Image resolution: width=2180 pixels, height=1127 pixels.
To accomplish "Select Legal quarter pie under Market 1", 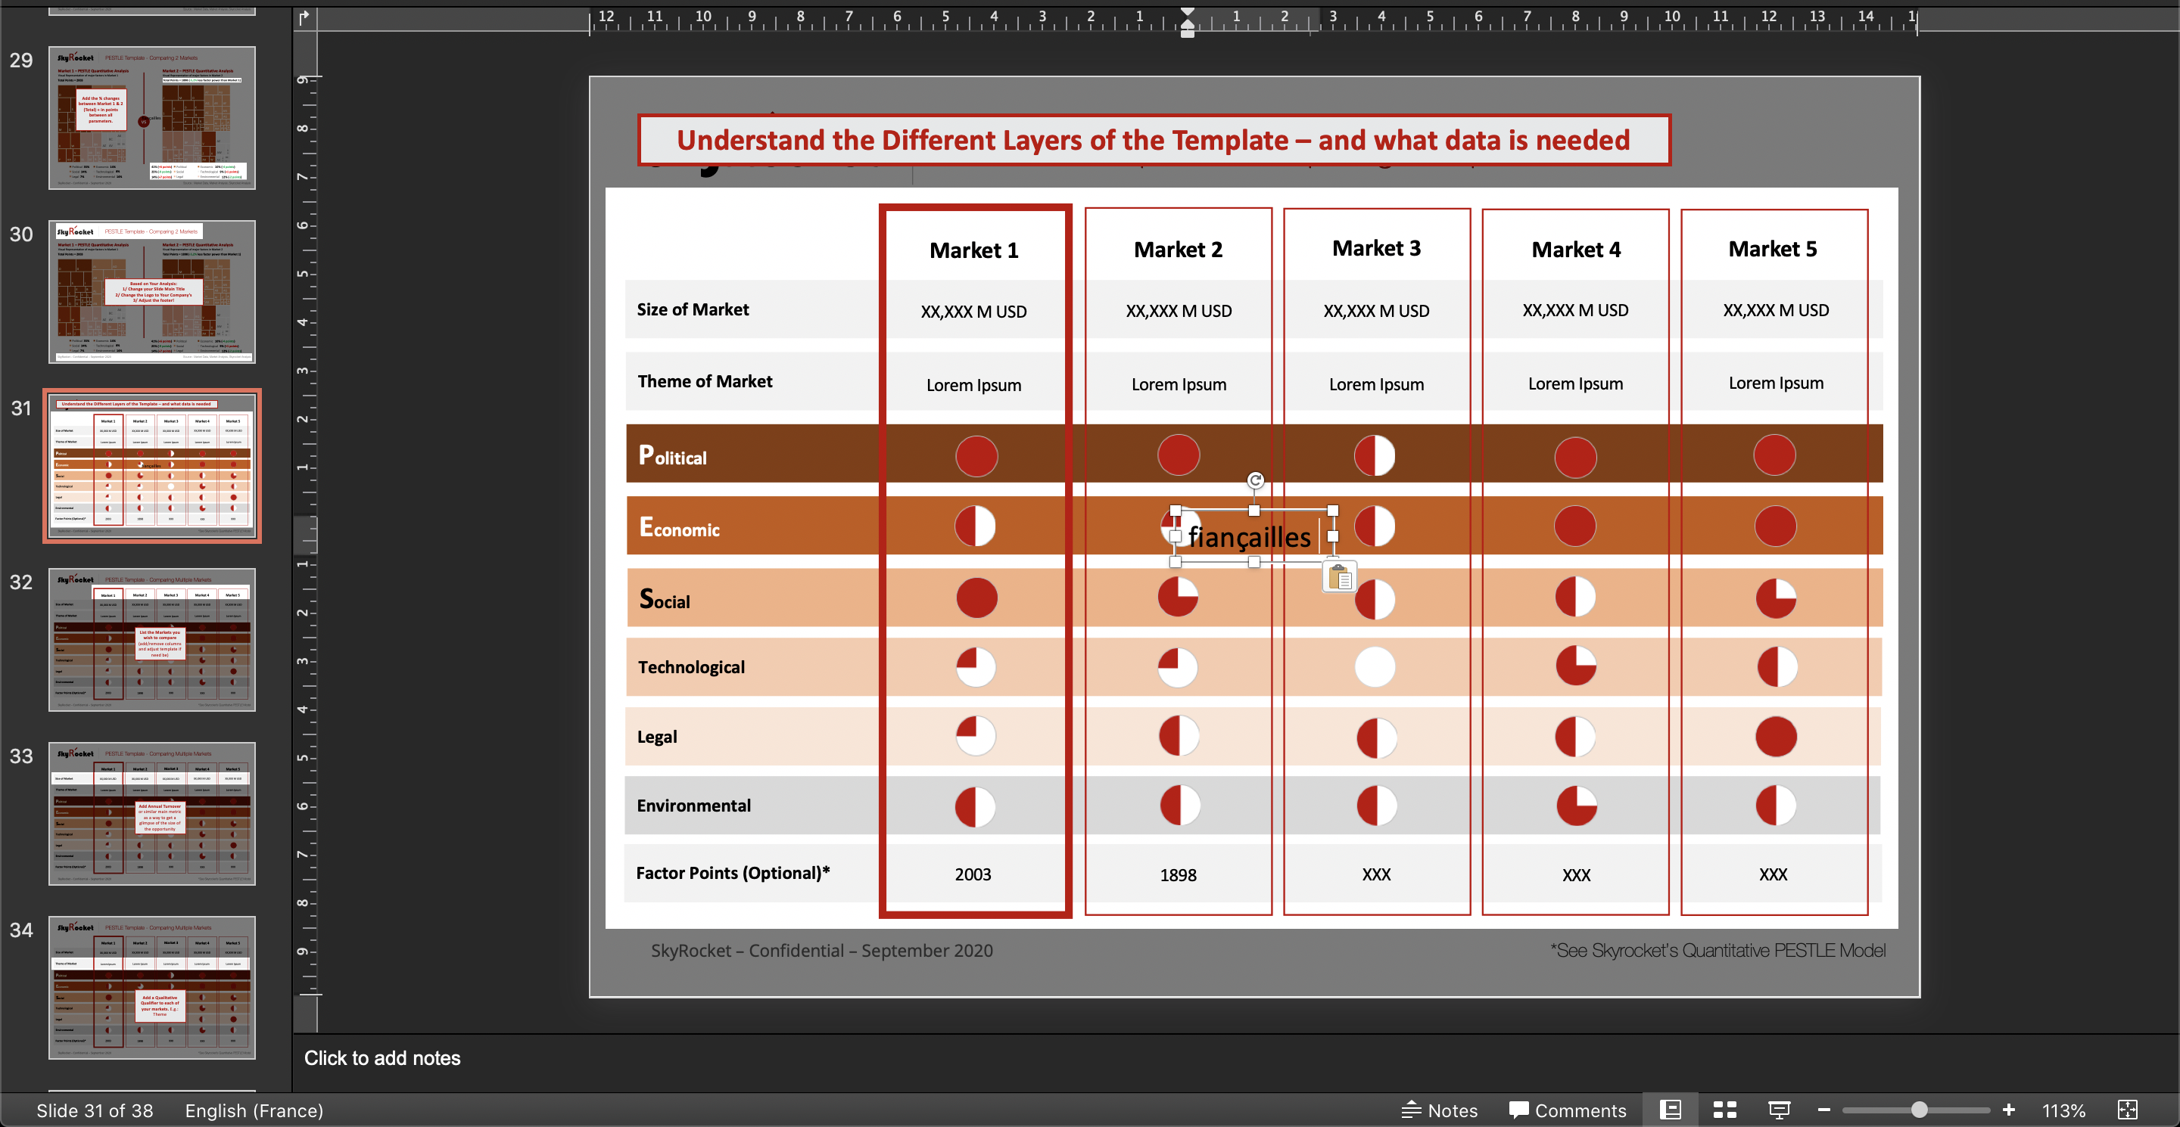I will 976,735.
